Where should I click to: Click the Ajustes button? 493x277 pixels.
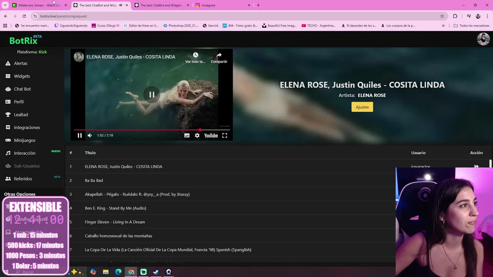click(x=362, y=107)
